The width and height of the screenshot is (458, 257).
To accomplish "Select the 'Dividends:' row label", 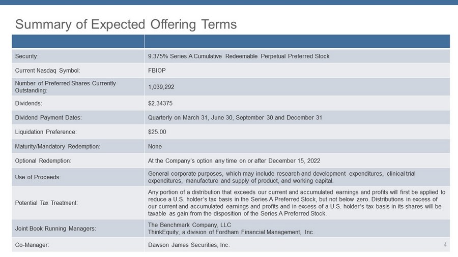I will click(x=29, y=103).
